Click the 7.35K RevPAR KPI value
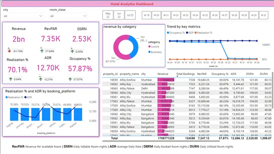274x154 pixels. coord(51,39)
